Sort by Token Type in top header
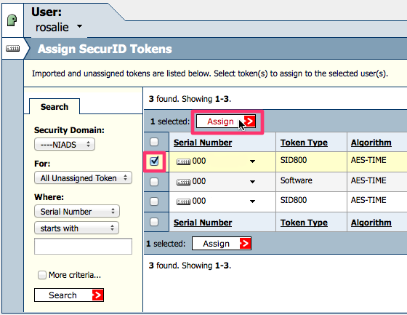This screenshot has width=407, height=315. pyautogui.click(x=304, y=143)
